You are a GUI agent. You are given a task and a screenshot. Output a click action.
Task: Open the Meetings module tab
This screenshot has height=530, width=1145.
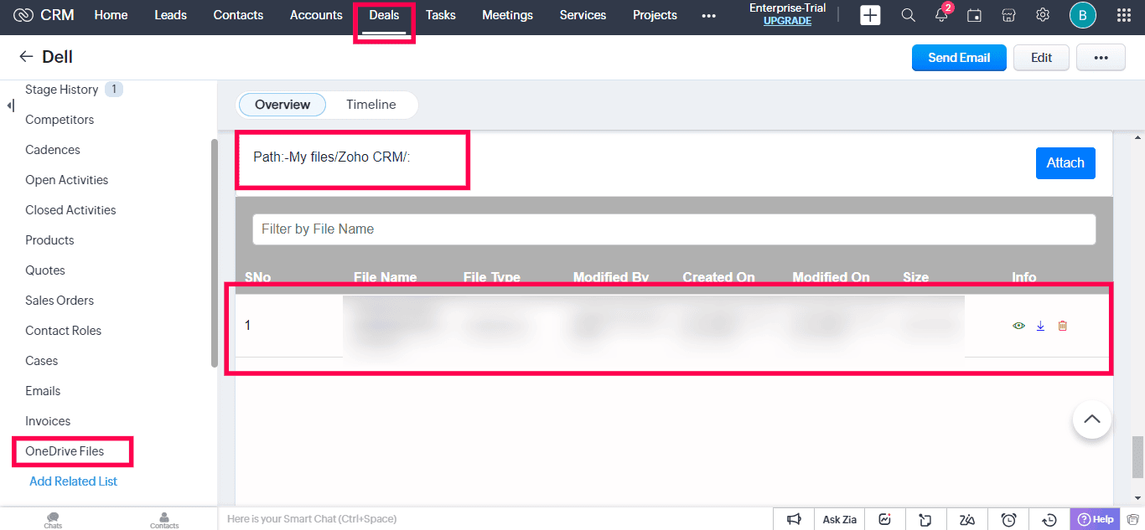coord(507,15)
